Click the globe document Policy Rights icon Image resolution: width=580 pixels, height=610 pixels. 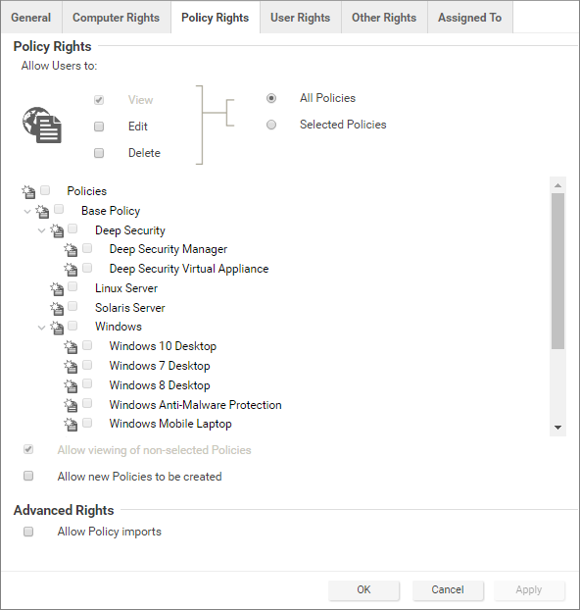click(x=42, y=126)
